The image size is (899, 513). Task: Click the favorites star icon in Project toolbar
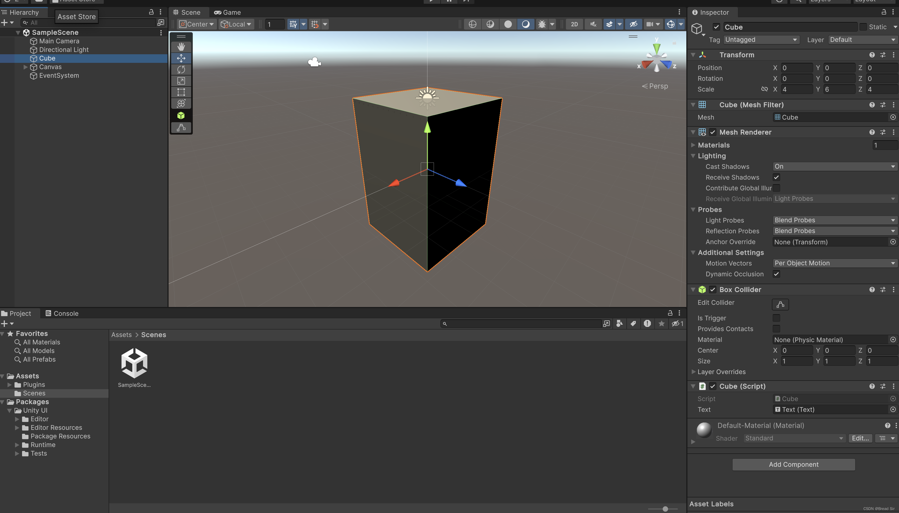click(x=661, y=323)
